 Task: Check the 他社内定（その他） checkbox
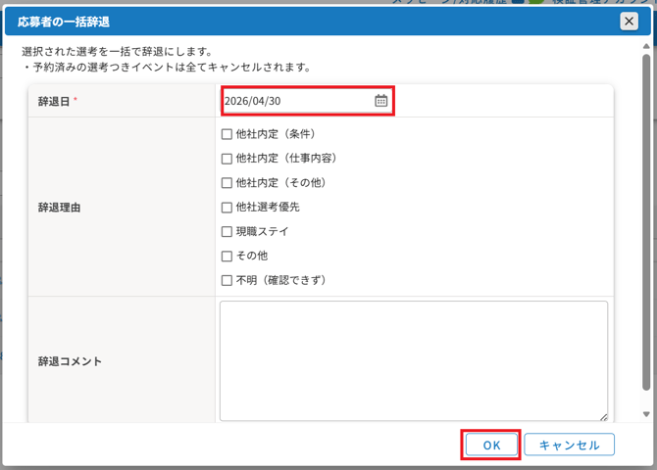pos(227,183)
